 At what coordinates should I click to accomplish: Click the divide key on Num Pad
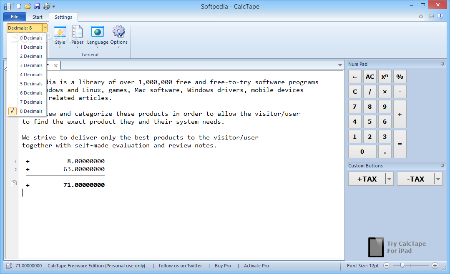tap(370, 92)
